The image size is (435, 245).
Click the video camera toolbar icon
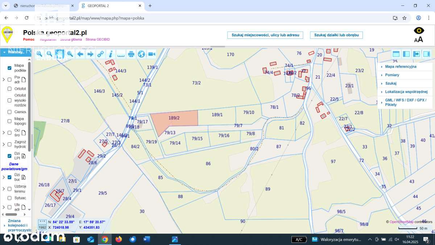click(152, 54)
